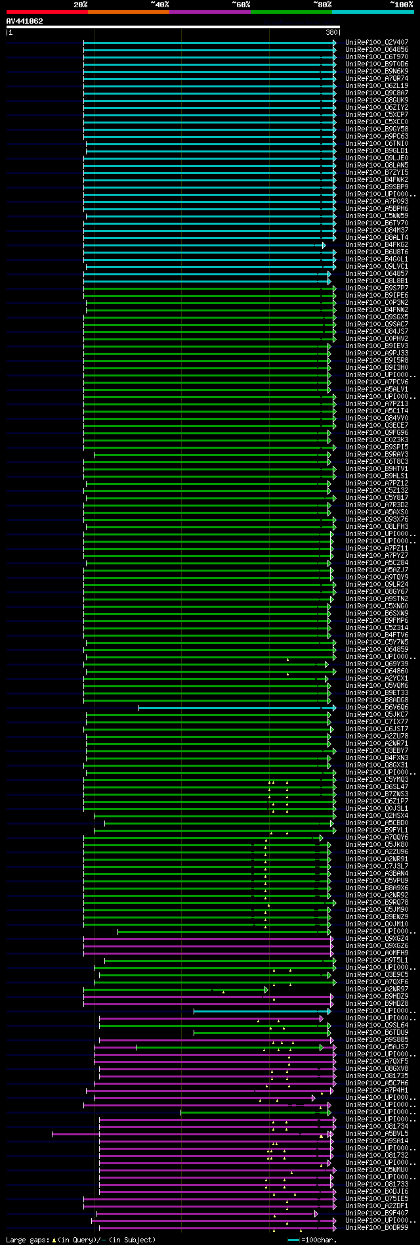Select the UniRef100_Q3EBY7 label
This screenshot has width=420, height=1245.
[x=377, y=751]
